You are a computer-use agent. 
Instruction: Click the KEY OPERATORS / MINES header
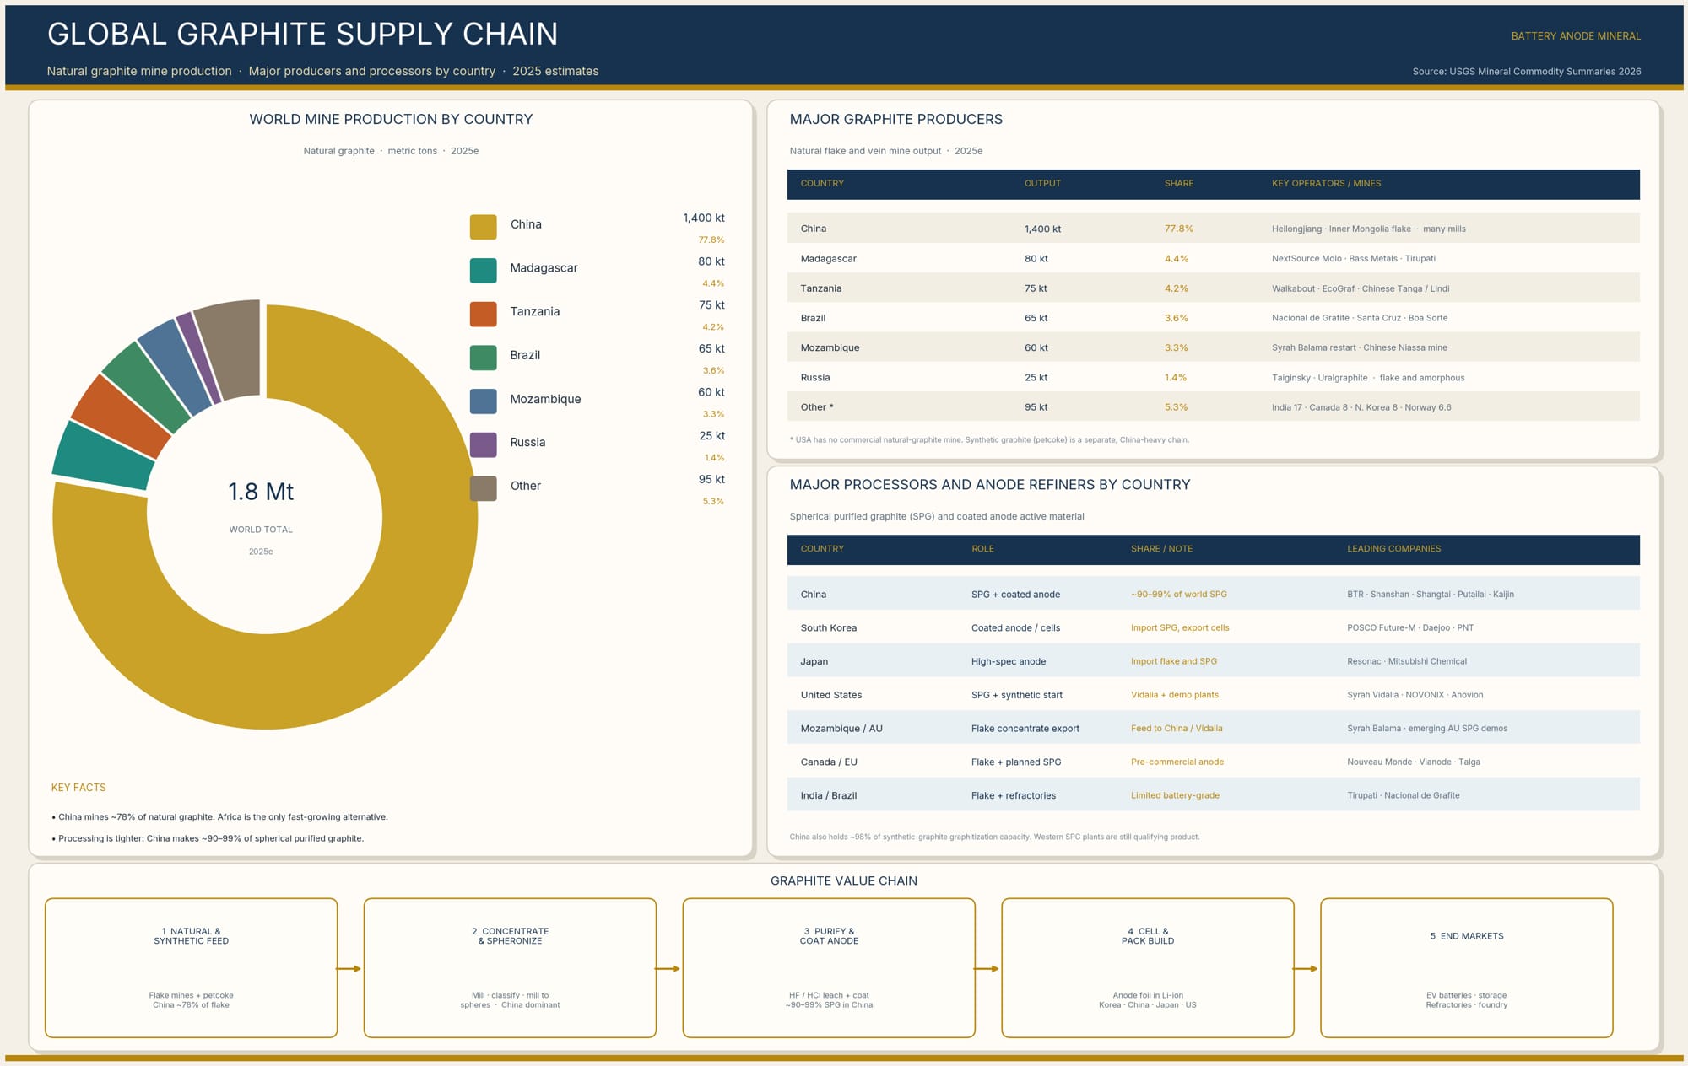1326,183
